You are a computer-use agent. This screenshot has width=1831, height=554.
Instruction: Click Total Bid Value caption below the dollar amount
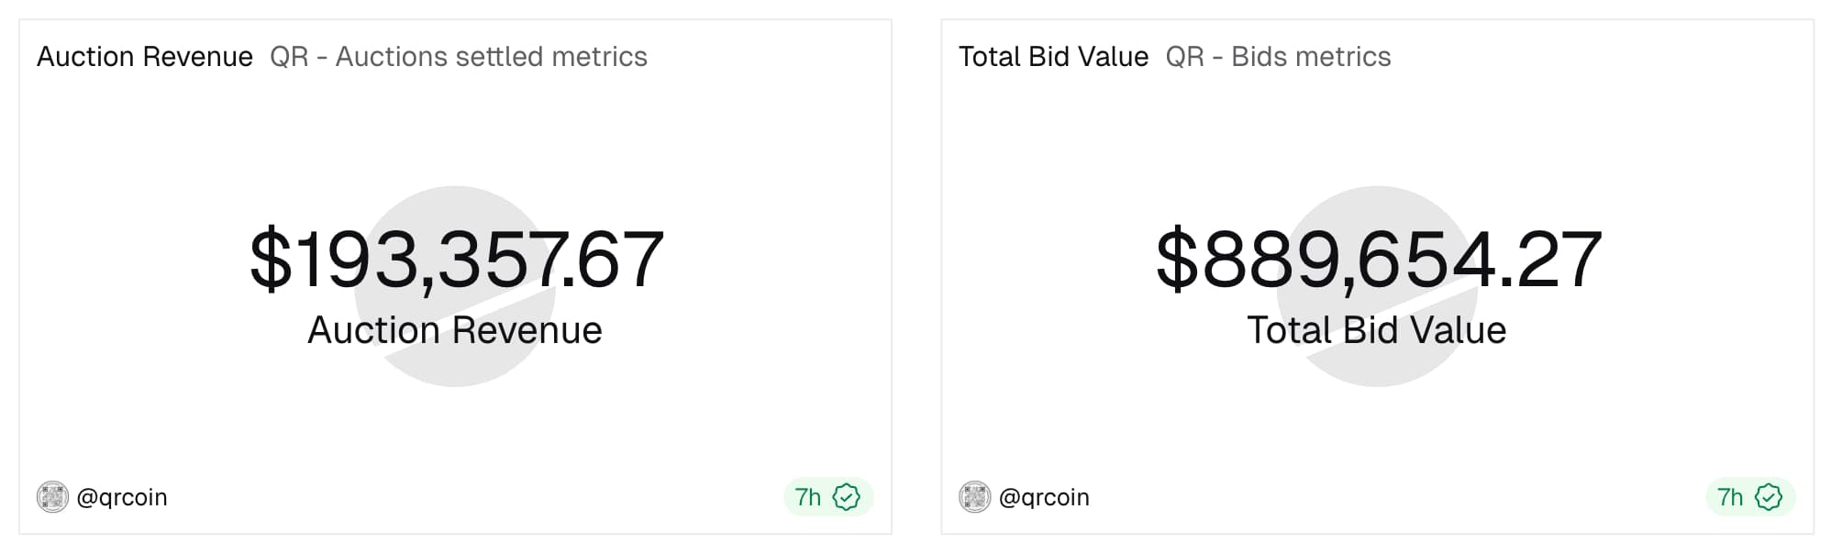(1376, 330)
